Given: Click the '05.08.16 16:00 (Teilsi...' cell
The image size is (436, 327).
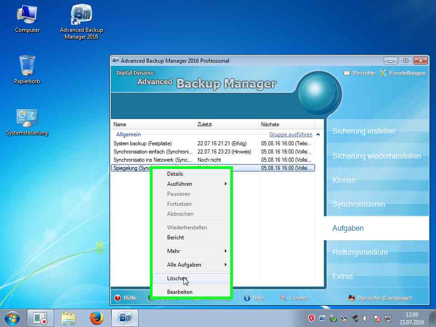Looking at the screenshot, I should tap(287, 144).
